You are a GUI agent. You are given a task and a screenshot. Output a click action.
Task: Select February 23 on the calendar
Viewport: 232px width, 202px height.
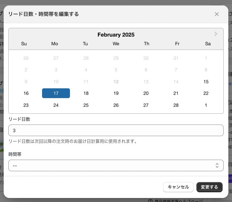coord(26,105)
